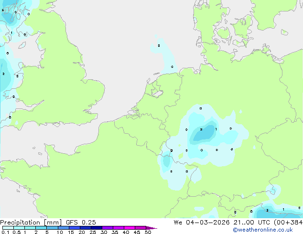Select the 0.1–0.5 mm legend swatch
The height and width of the screenshot is (234, 303).
8,228
